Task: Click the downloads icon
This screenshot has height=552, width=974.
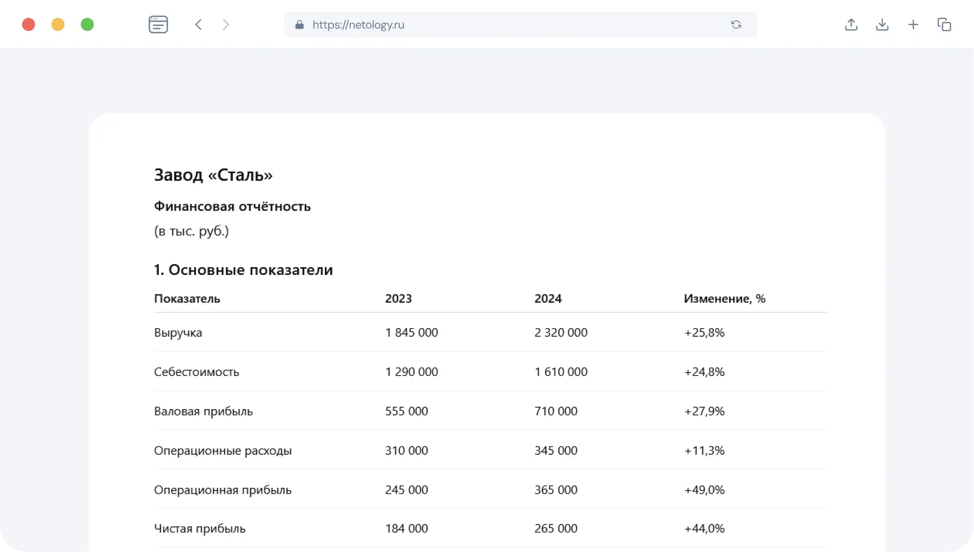Action: [882, 24]
